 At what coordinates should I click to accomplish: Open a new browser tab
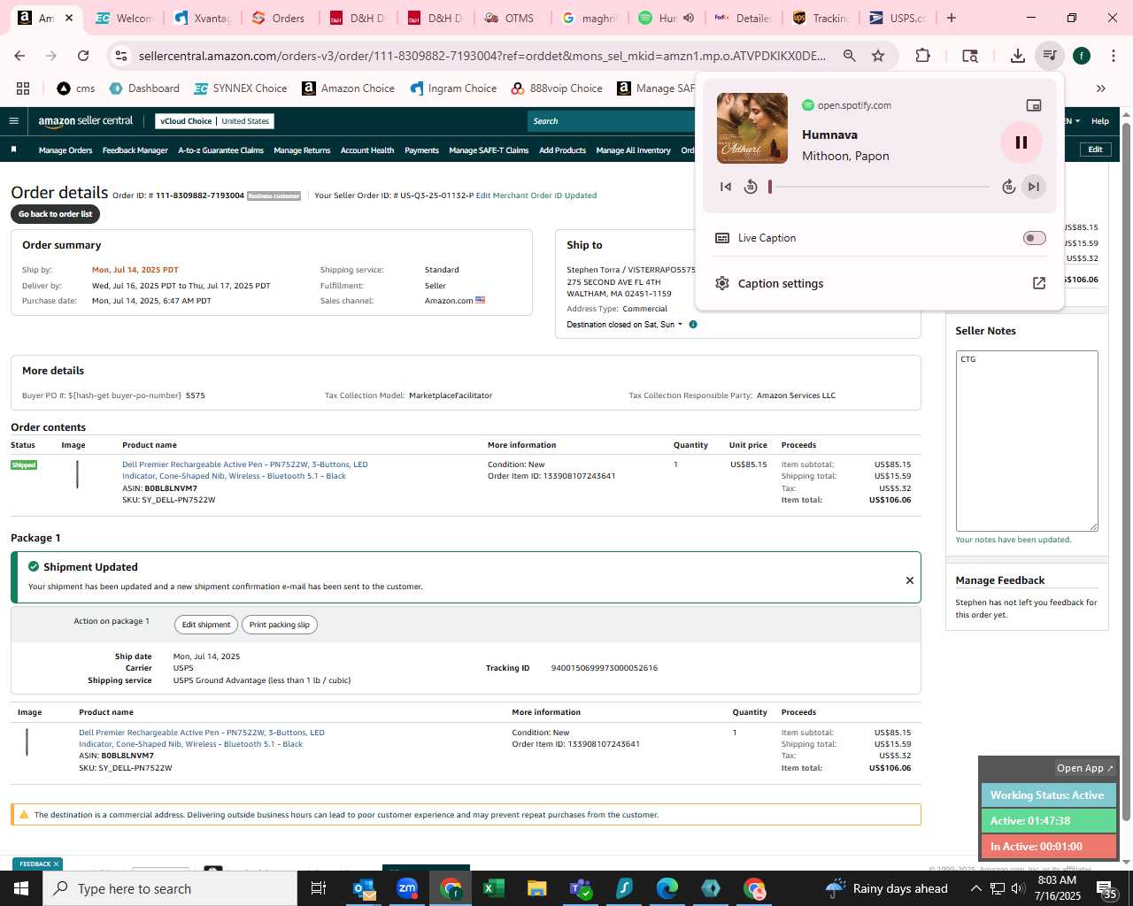pyautogui.click(x=952, y=18)
